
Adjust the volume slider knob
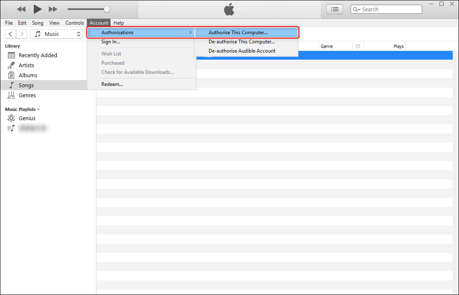click(x=107, y=9)
